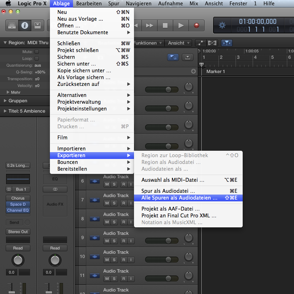Enable the Loop checkbox in Region inspector
Viewport: 294px width, 294px height.
(37, 58)
